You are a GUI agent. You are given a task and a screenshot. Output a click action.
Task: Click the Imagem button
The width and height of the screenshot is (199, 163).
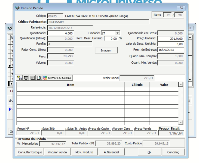coord(106,50)
